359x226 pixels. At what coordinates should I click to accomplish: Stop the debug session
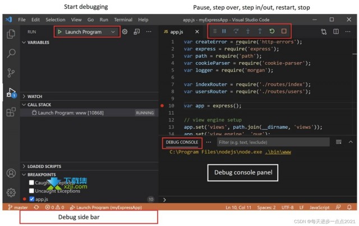[x=284, y=31]
